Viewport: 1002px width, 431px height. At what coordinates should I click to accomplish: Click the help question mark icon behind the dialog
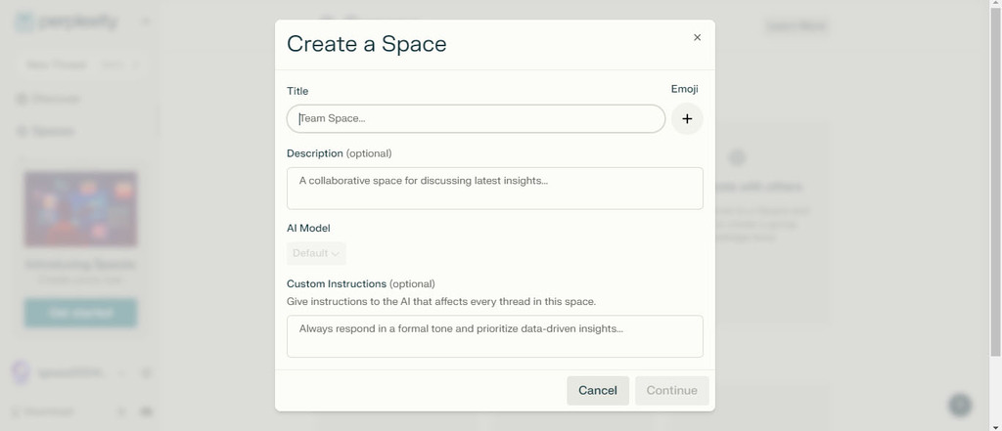(x=960, y=405)
